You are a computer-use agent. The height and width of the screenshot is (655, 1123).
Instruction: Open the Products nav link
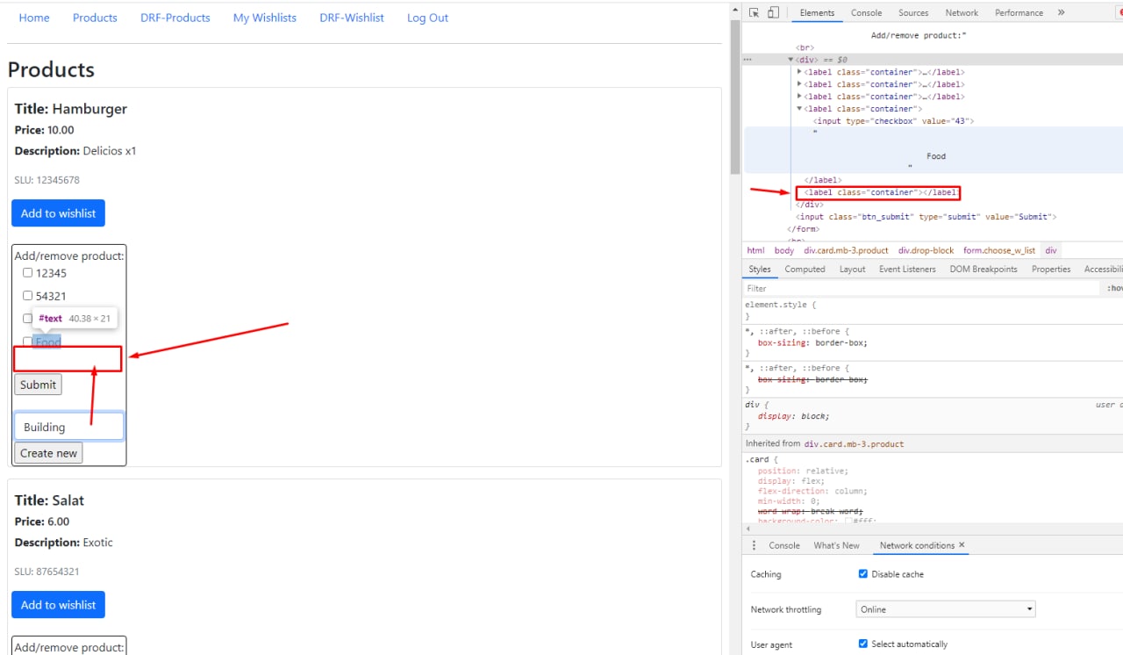click(x=95, y=18)
